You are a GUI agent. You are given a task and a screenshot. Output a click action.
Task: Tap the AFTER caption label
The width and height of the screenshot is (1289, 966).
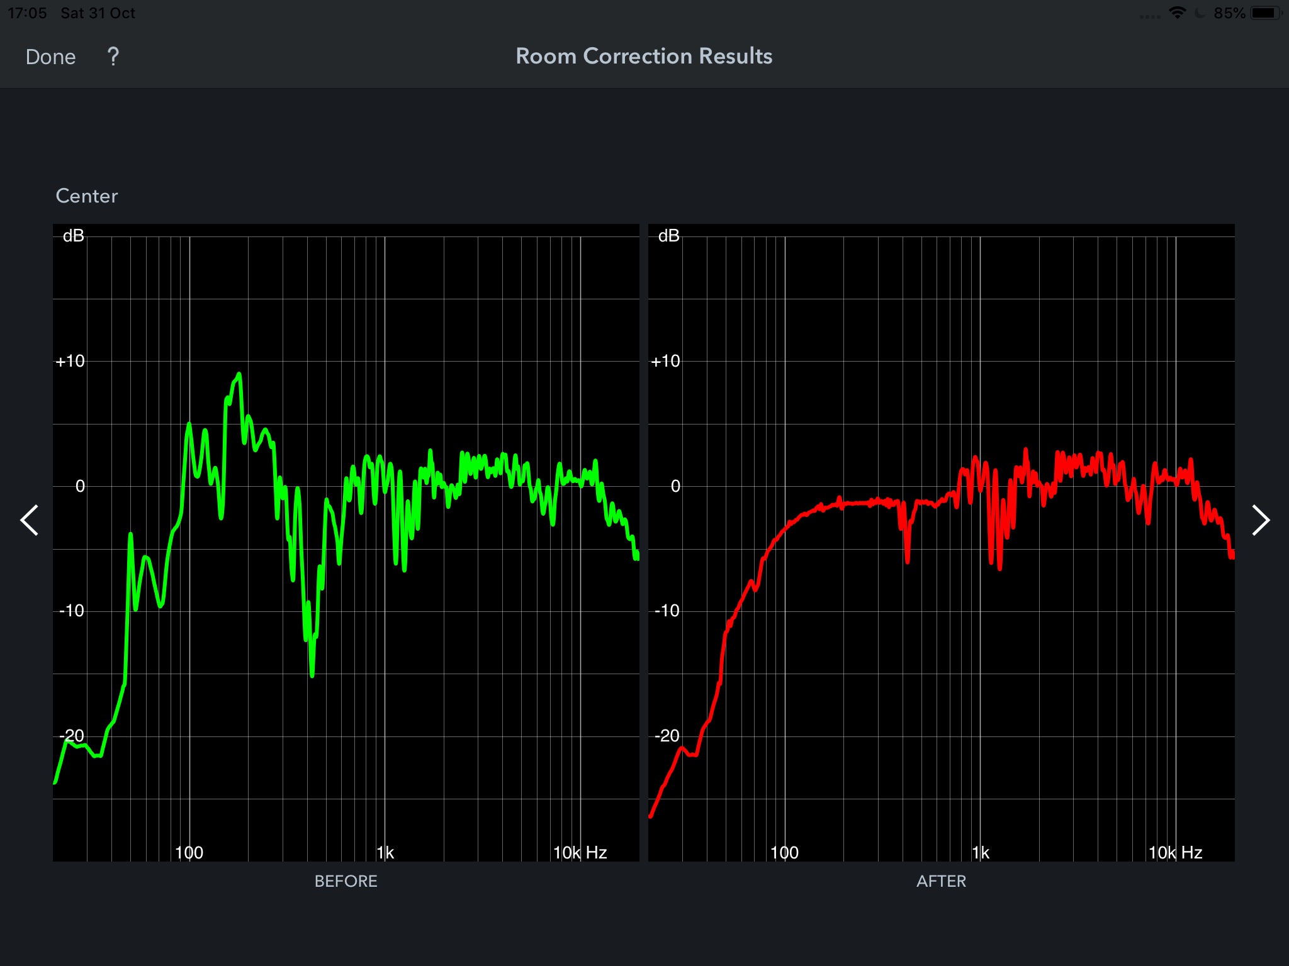pyautogui.click(x=941, y=880)
